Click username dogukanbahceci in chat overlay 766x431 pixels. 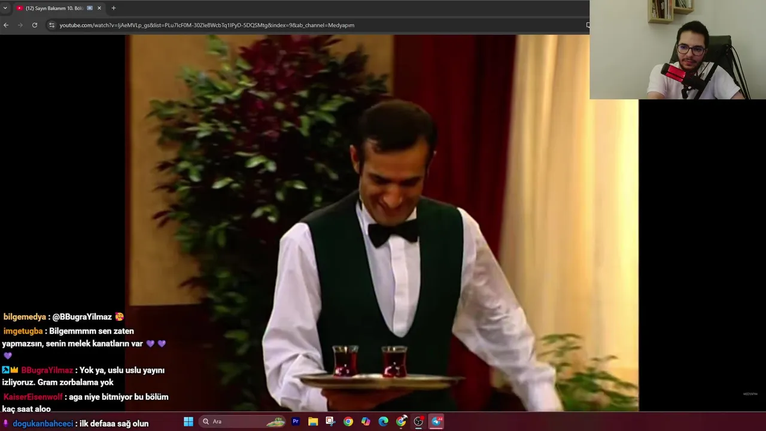42,423
